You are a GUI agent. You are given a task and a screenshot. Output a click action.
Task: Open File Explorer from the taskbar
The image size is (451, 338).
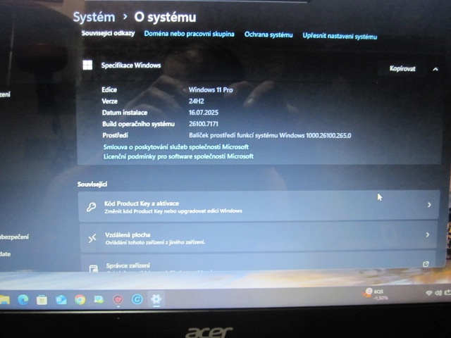click(5, 300)
